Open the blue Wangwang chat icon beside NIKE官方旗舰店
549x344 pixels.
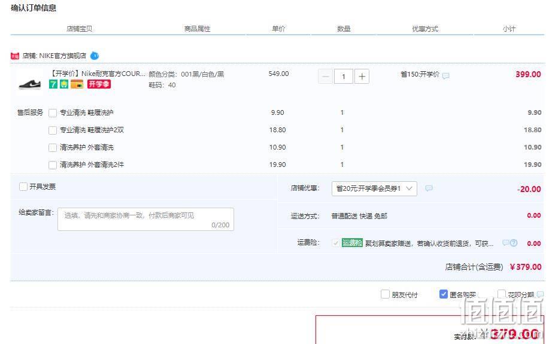point(95,56)
